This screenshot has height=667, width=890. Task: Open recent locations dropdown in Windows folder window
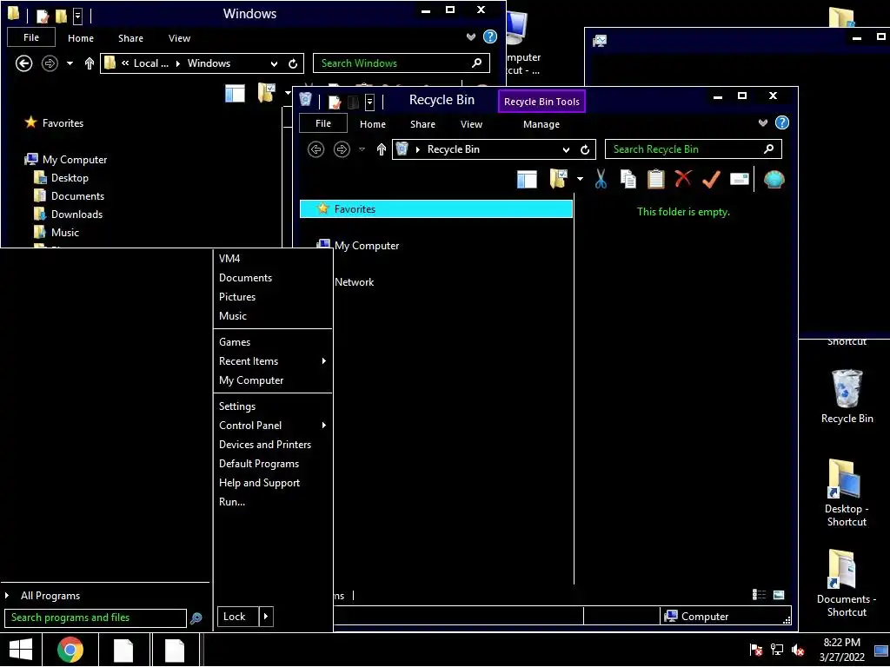point(70,63)
